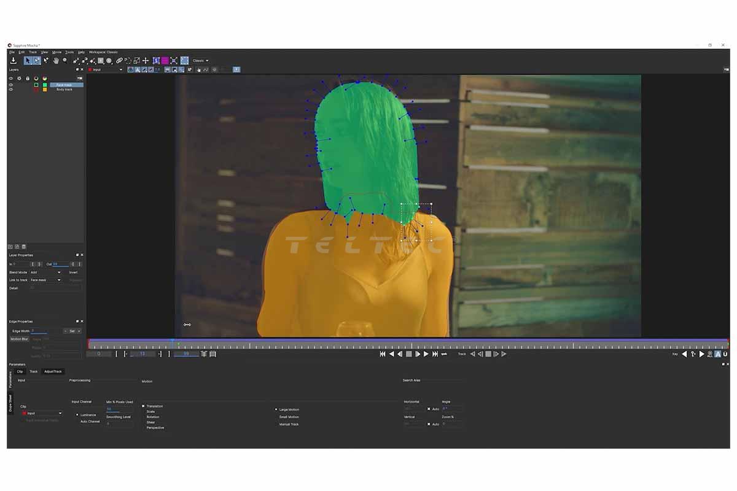The image size is (737, 491).
Task: Hide the Face mask layer
Action: (x=10, y=85)
